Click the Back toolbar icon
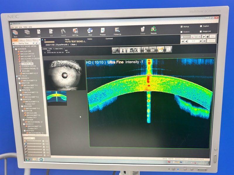 [x=15, y=33]
